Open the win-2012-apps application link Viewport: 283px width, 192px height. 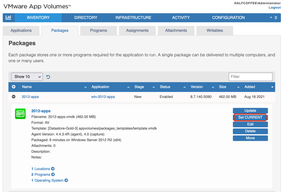coord(103,97)
